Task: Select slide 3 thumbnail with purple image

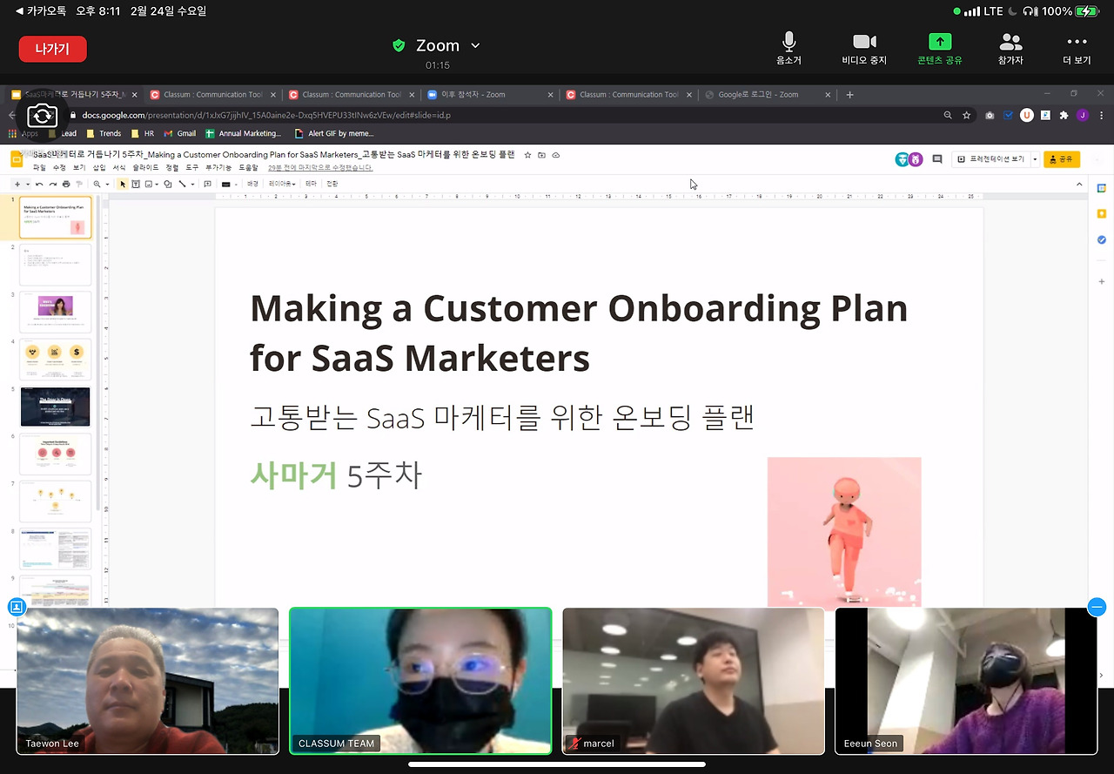Action: 55,311
